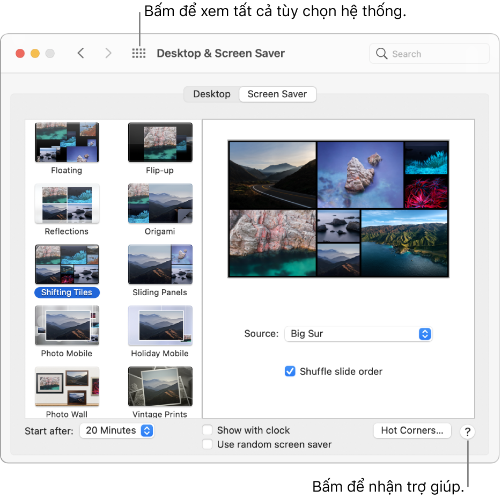
Task: Enable Use random screen saver
Action: click(x=208, y=444)
